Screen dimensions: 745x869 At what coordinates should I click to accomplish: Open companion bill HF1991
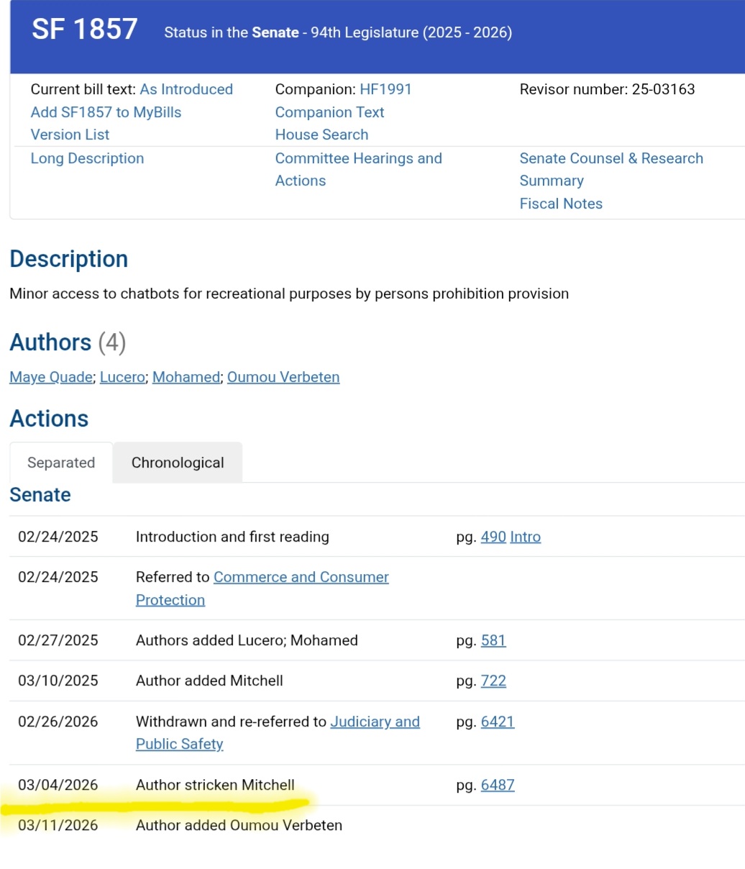385,89
